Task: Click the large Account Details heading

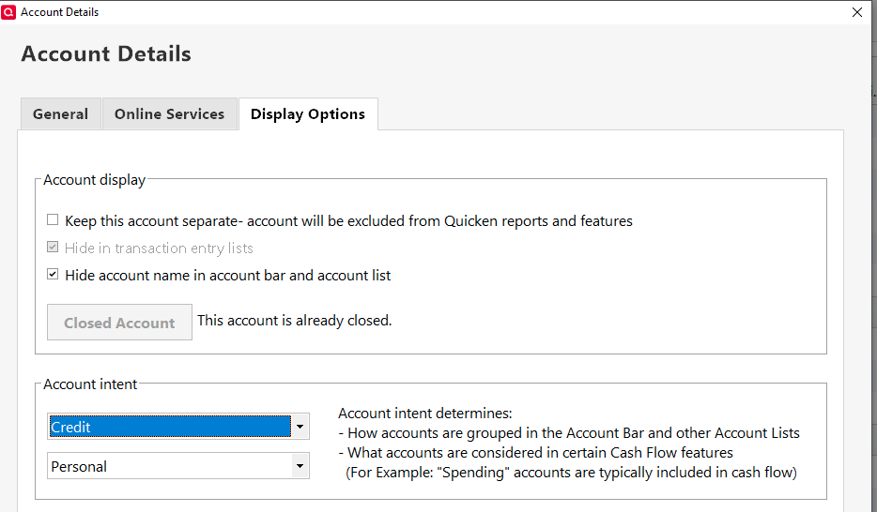Action: click(x=106, y=54)
